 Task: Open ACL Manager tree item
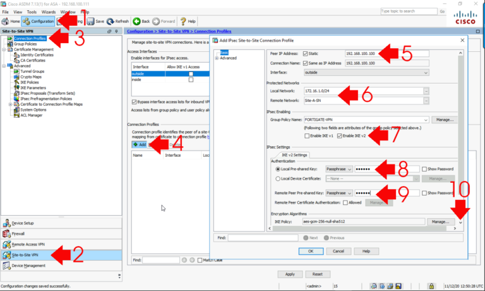[31, 115]
